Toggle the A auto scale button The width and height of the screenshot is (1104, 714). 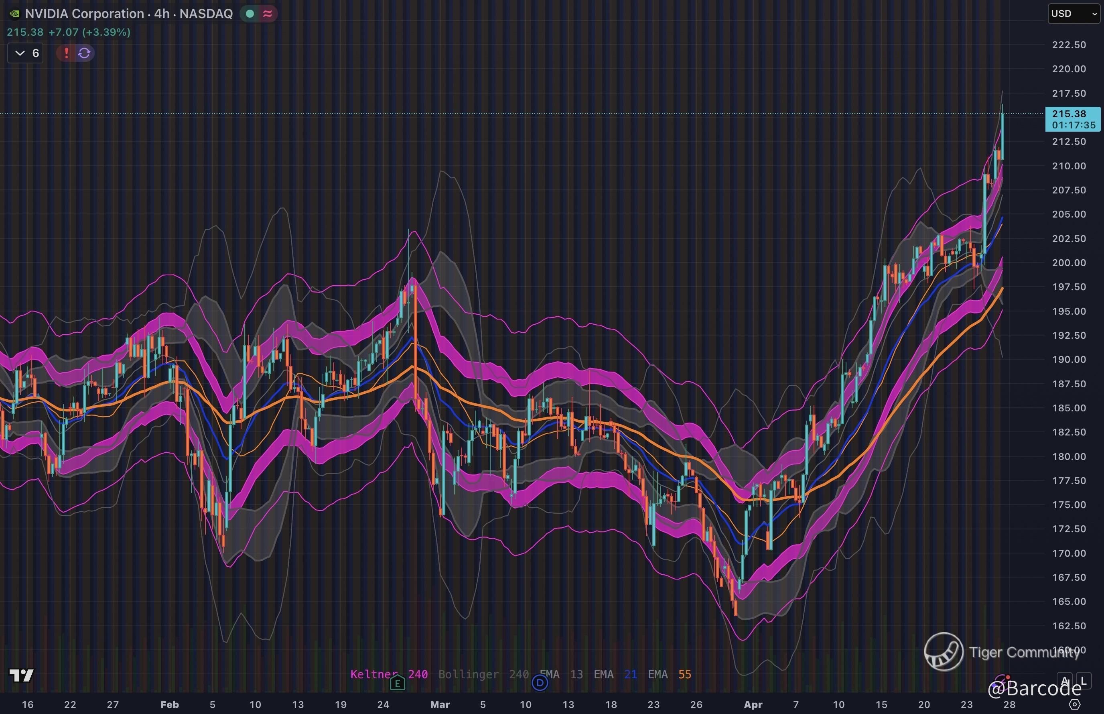pyautogui.click(x=1064, y=681)
